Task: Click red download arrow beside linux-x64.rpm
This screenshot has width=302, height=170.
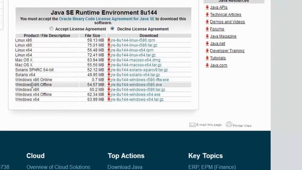Action: coord(109,50)
